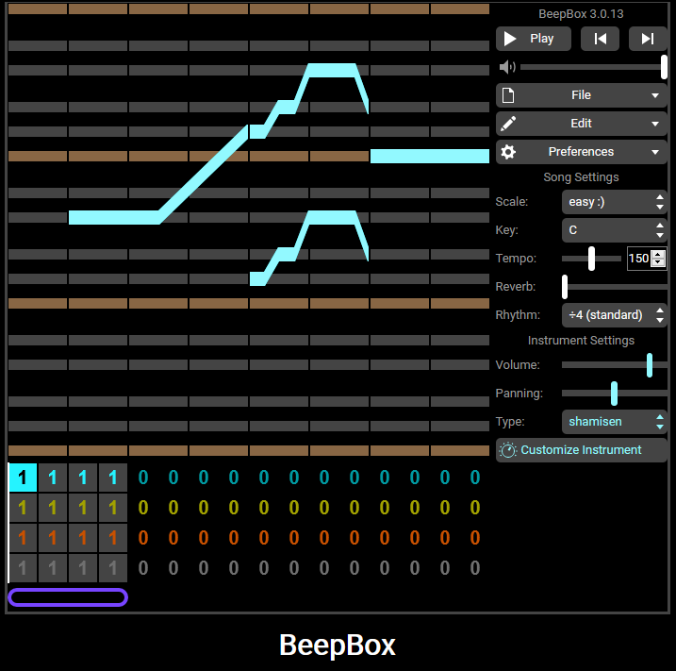Screen dimensions: 676x671
Task: Adjust the master volume slider
Action: [594, 67]
